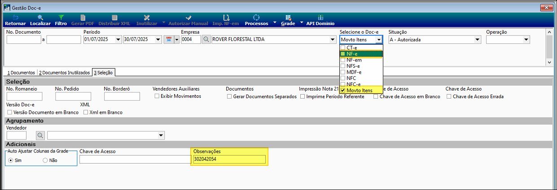Enable Xml em Branco checkbox

click(86, 112)
